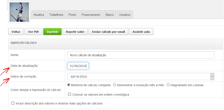224x110 pixels.
Task: Open the Índice de correção dropdown
Action: click(141, 77)
